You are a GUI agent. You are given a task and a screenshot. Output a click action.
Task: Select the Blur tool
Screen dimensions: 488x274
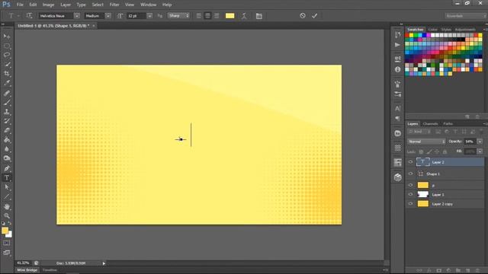click(x=7, y=149)
